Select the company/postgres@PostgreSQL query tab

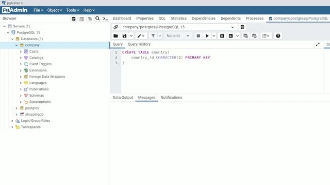tap(299, 18)
